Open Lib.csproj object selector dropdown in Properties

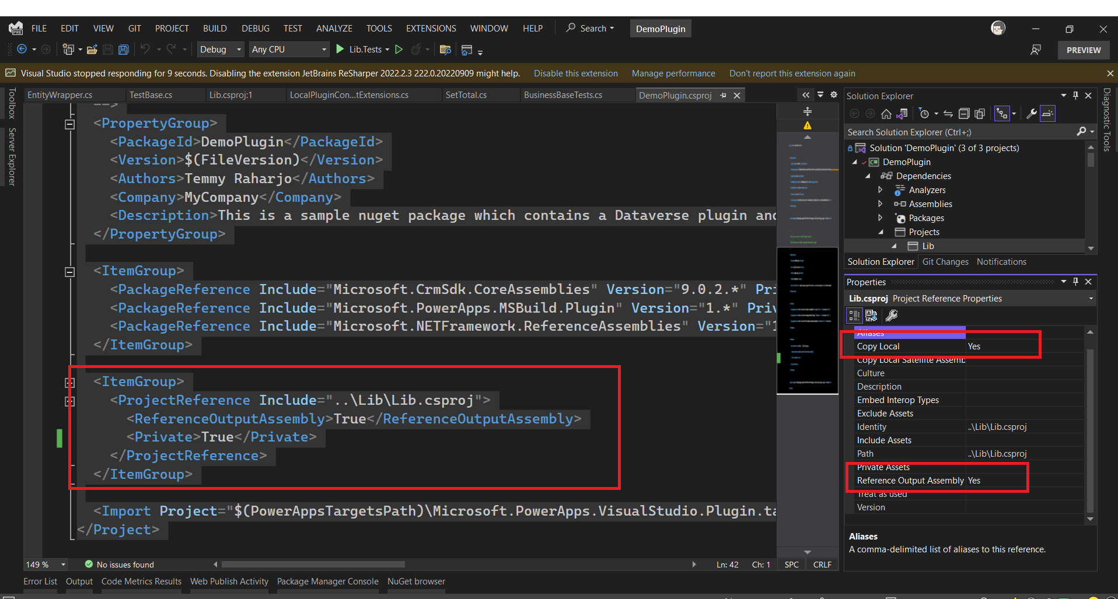click(x=1091, y=299)
